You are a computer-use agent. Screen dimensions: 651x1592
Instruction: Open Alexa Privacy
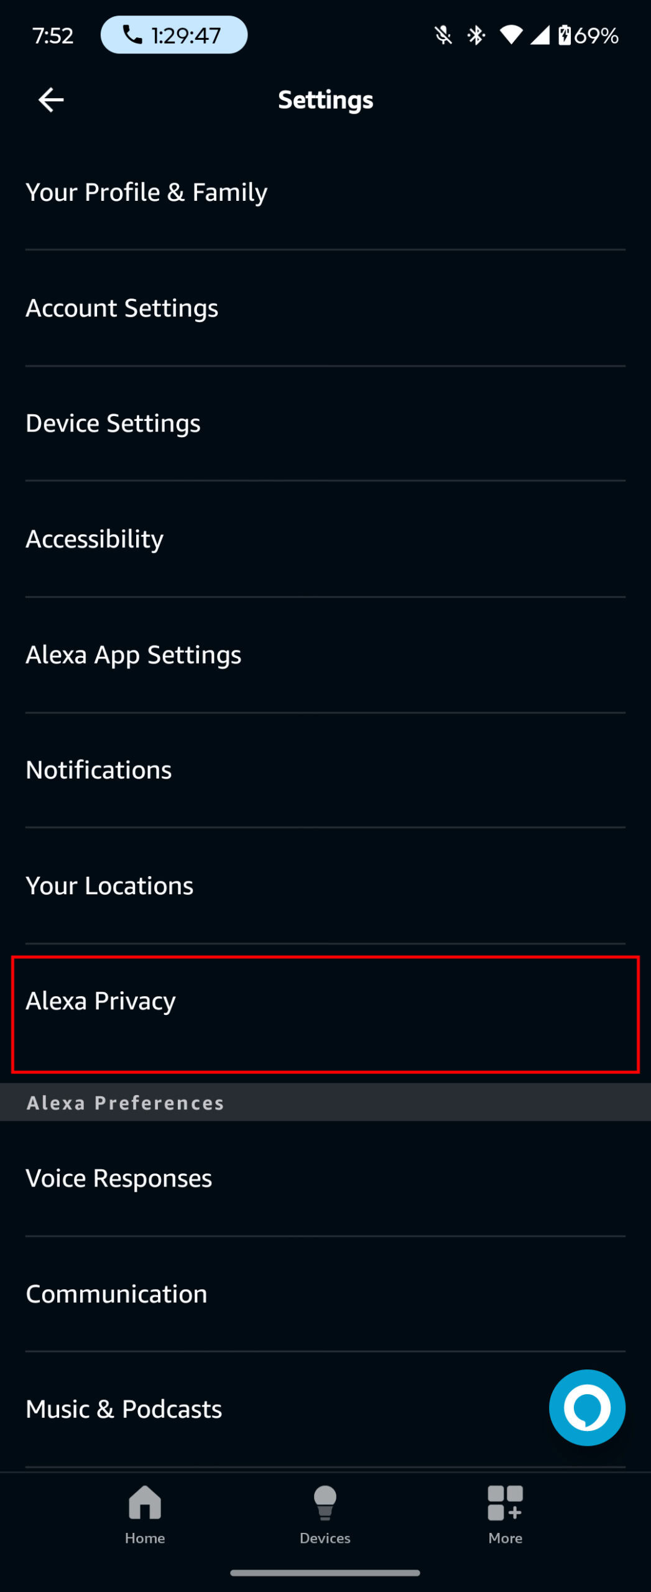coord(101,1001)
